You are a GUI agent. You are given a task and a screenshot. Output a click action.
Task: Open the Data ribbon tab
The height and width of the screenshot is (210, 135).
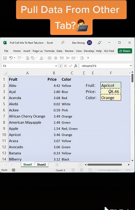[59, 51]
